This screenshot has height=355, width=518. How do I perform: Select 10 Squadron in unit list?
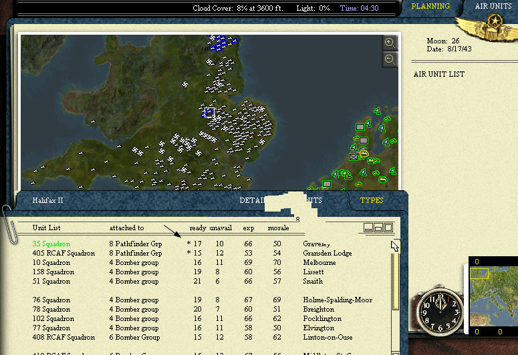tap(51, 263)
